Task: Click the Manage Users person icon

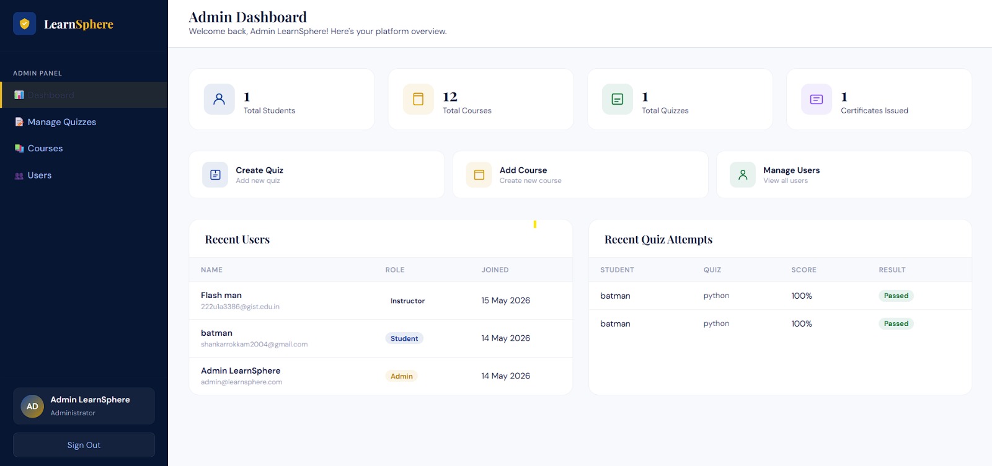Action: tap(743, 175)
